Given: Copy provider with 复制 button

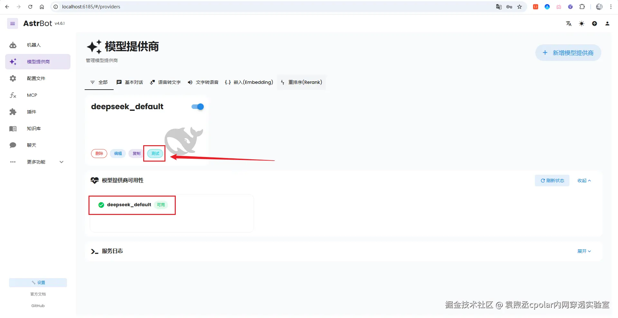Looking at the screenshot, I should (136, 154).
